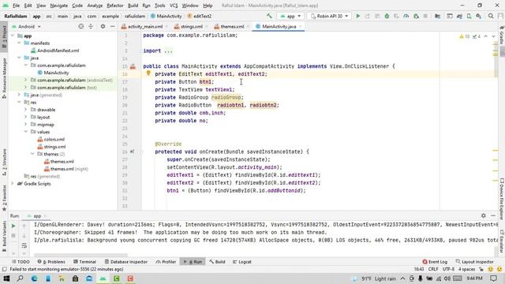Open the Robin API 30 device dropdown
The image size is (505, 284).
coord(329,16)
